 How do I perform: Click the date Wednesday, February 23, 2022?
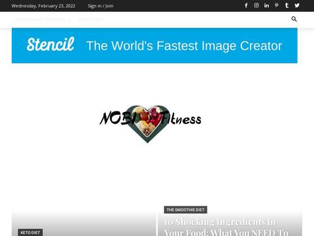(43, 6)
